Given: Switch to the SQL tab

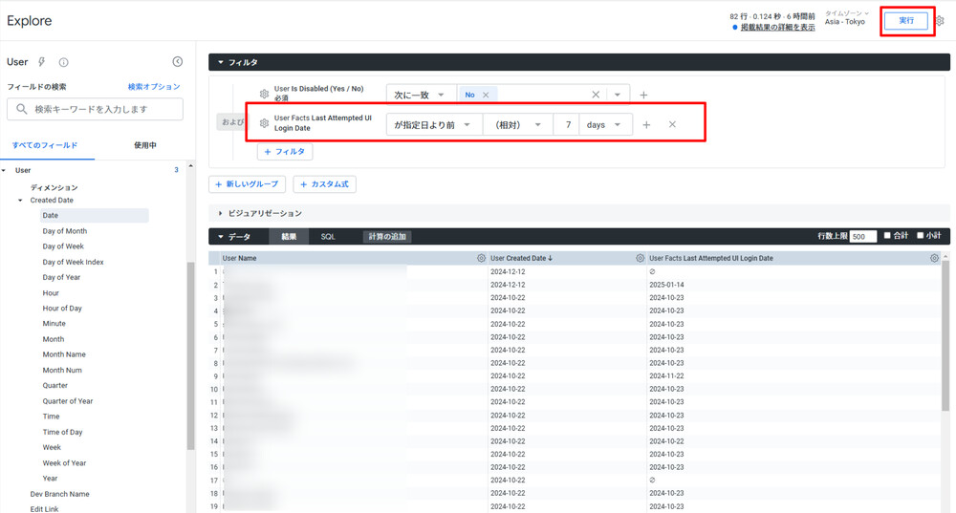Looking at the screenshot, I should [x=328, y=236].
